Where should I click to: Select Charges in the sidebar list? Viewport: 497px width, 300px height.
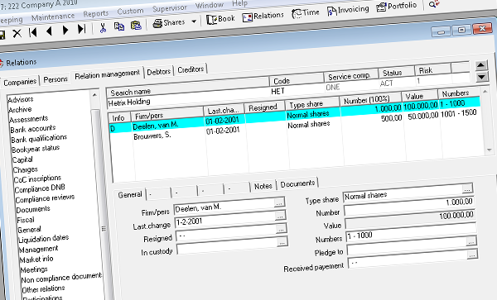click(26, 169)
